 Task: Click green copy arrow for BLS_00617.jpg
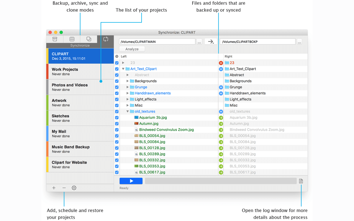(x=221, y=172)
